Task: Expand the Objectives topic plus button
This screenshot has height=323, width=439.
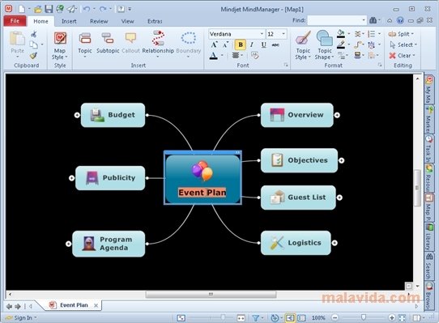Action: [341, 160]
